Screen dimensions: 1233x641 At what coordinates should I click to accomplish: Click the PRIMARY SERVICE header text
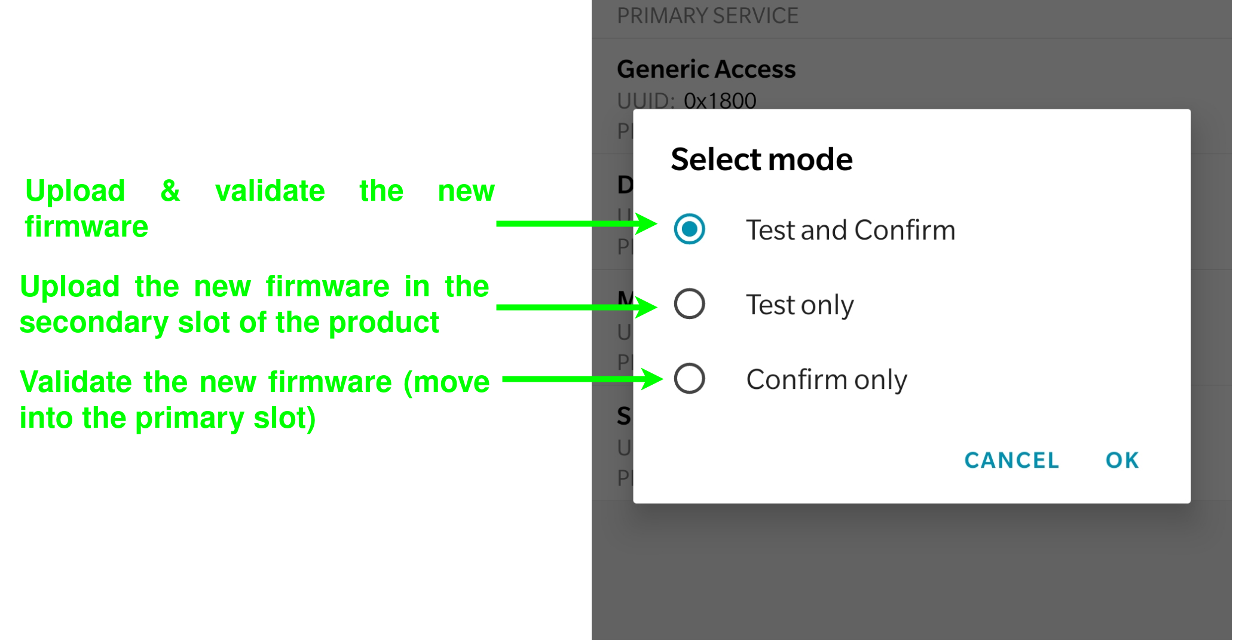[707, 16]
